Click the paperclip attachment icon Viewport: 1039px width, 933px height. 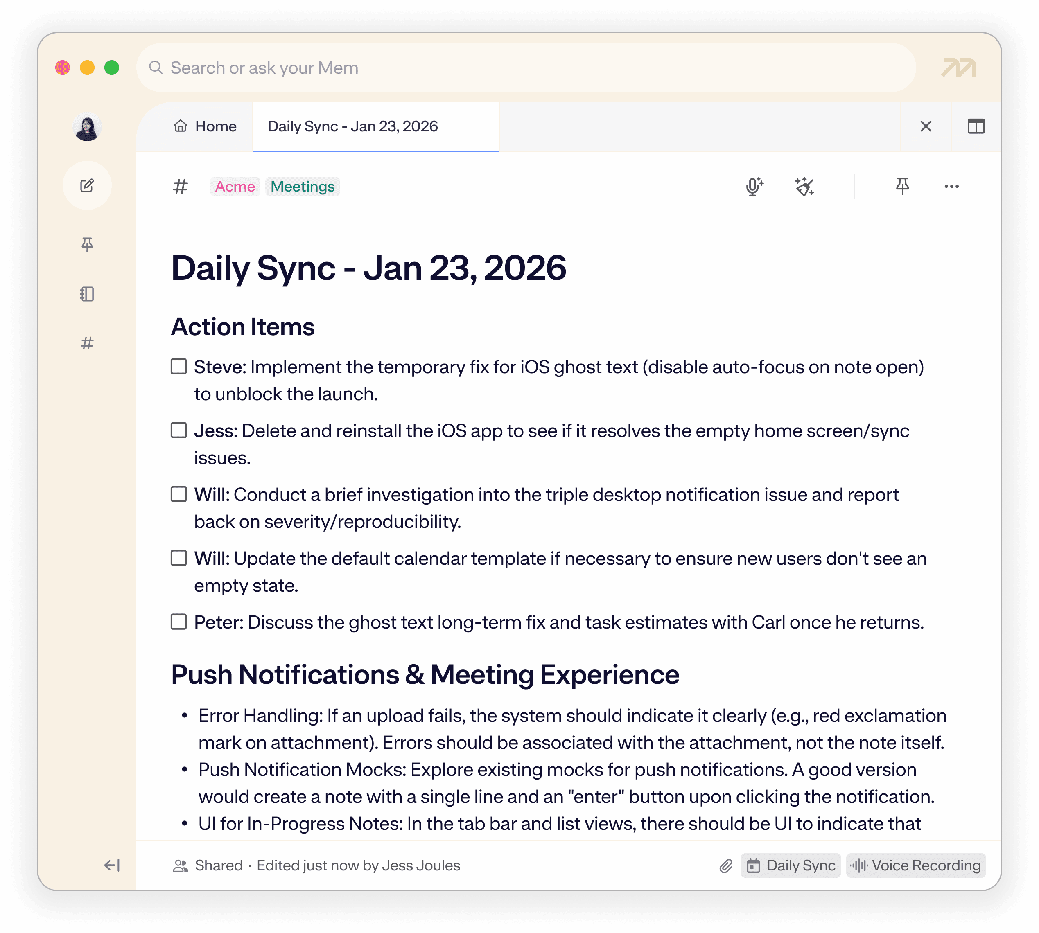(726, 866)
